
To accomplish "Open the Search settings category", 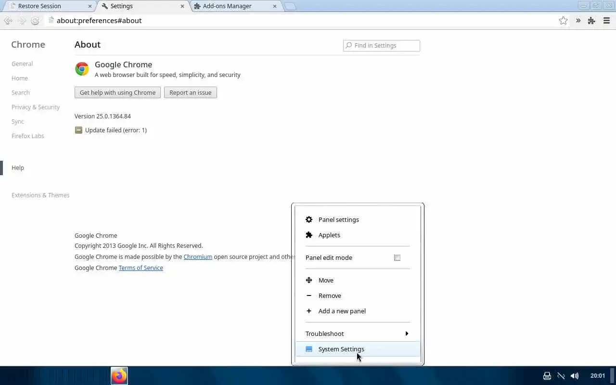I will pyautogui.click(x=21, y=92).
